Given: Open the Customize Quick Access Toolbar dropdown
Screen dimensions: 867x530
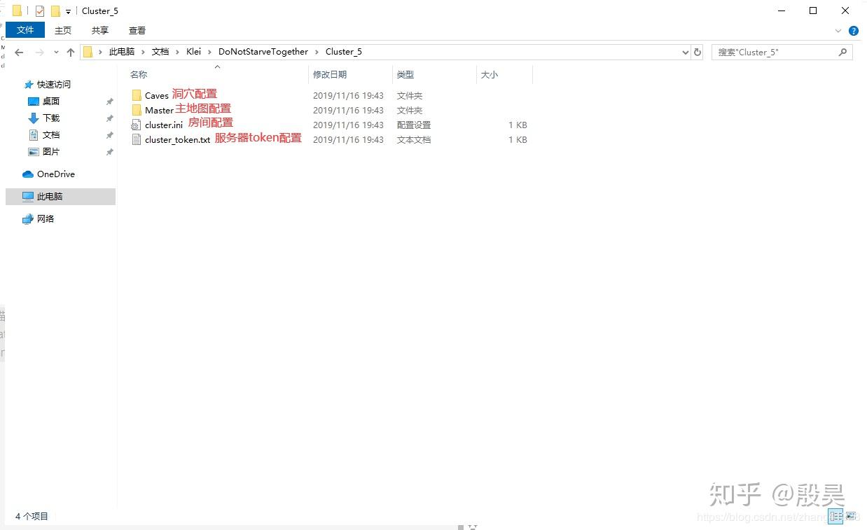Looking at the screenshot, I should [x=68, y=11].
